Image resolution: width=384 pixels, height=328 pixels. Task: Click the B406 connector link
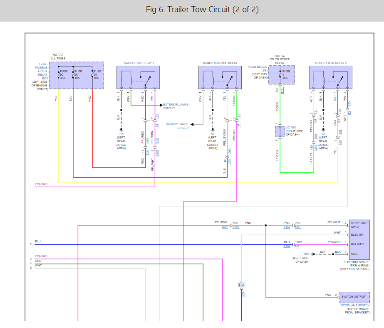click(157, 153)
